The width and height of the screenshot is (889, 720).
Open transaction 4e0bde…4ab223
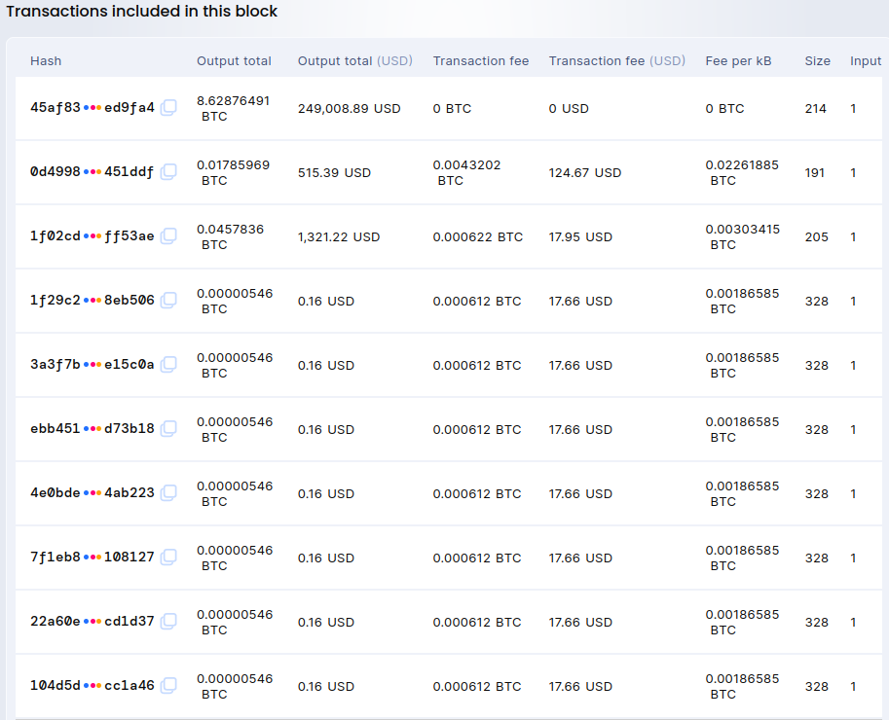click(93, 493)
